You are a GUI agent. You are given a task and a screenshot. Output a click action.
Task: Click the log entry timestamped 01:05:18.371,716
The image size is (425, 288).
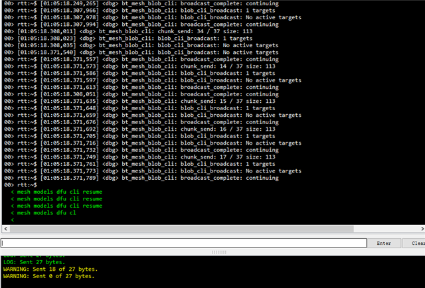pyautogui.click(x=153, y=143)
